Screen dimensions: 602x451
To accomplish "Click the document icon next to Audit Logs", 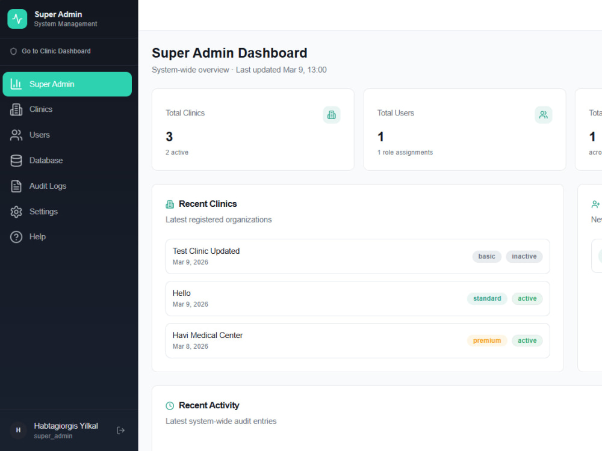I will (x=16, y=186).
